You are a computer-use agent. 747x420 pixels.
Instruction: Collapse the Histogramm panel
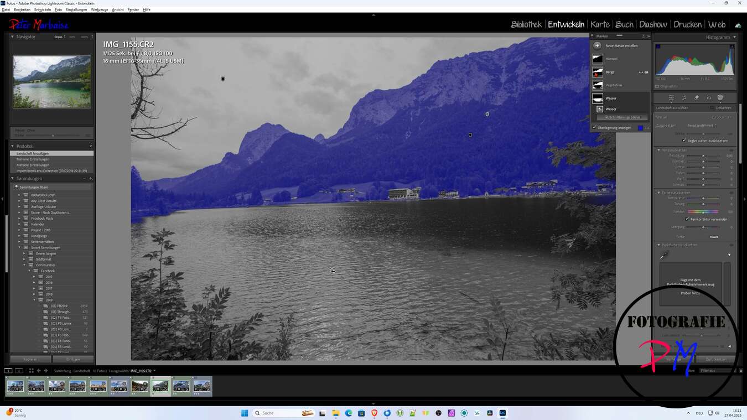point(734,37)
